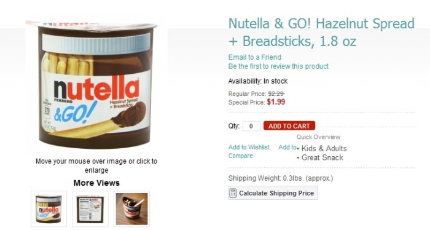
Task: Click the Nutella & GO! product title
Action: tap(321, 32)
